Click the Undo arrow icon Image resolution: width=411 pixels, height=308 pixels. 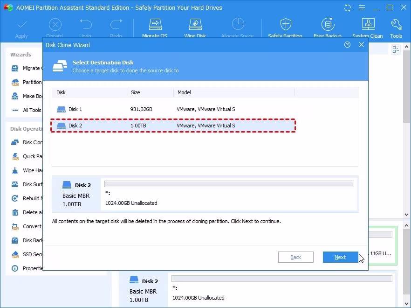(x=85, y=25)
